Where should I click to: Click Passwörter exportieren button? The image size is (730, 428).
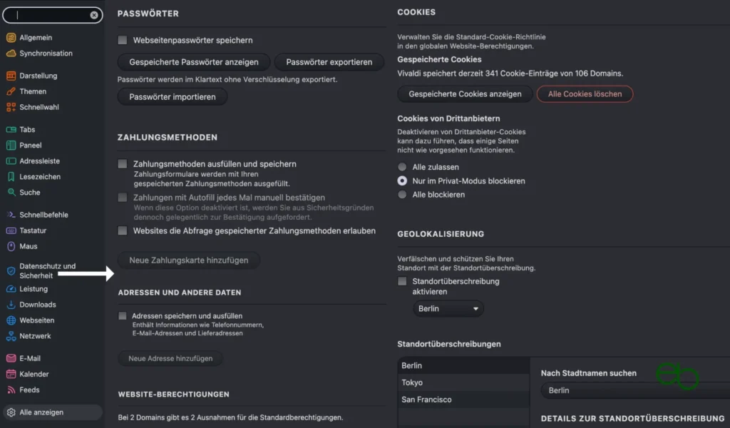tap(329, 62)
